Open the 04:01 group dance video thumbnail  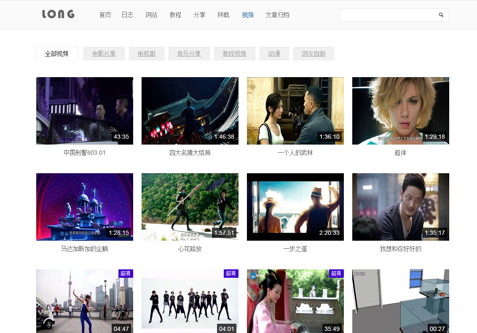click(190, 301)
